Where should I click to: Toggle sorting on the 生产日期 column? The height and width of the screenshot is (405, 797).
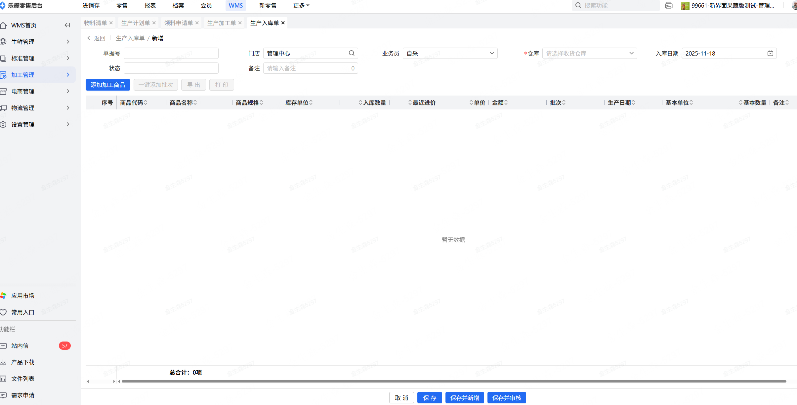[x=633, y=103]
